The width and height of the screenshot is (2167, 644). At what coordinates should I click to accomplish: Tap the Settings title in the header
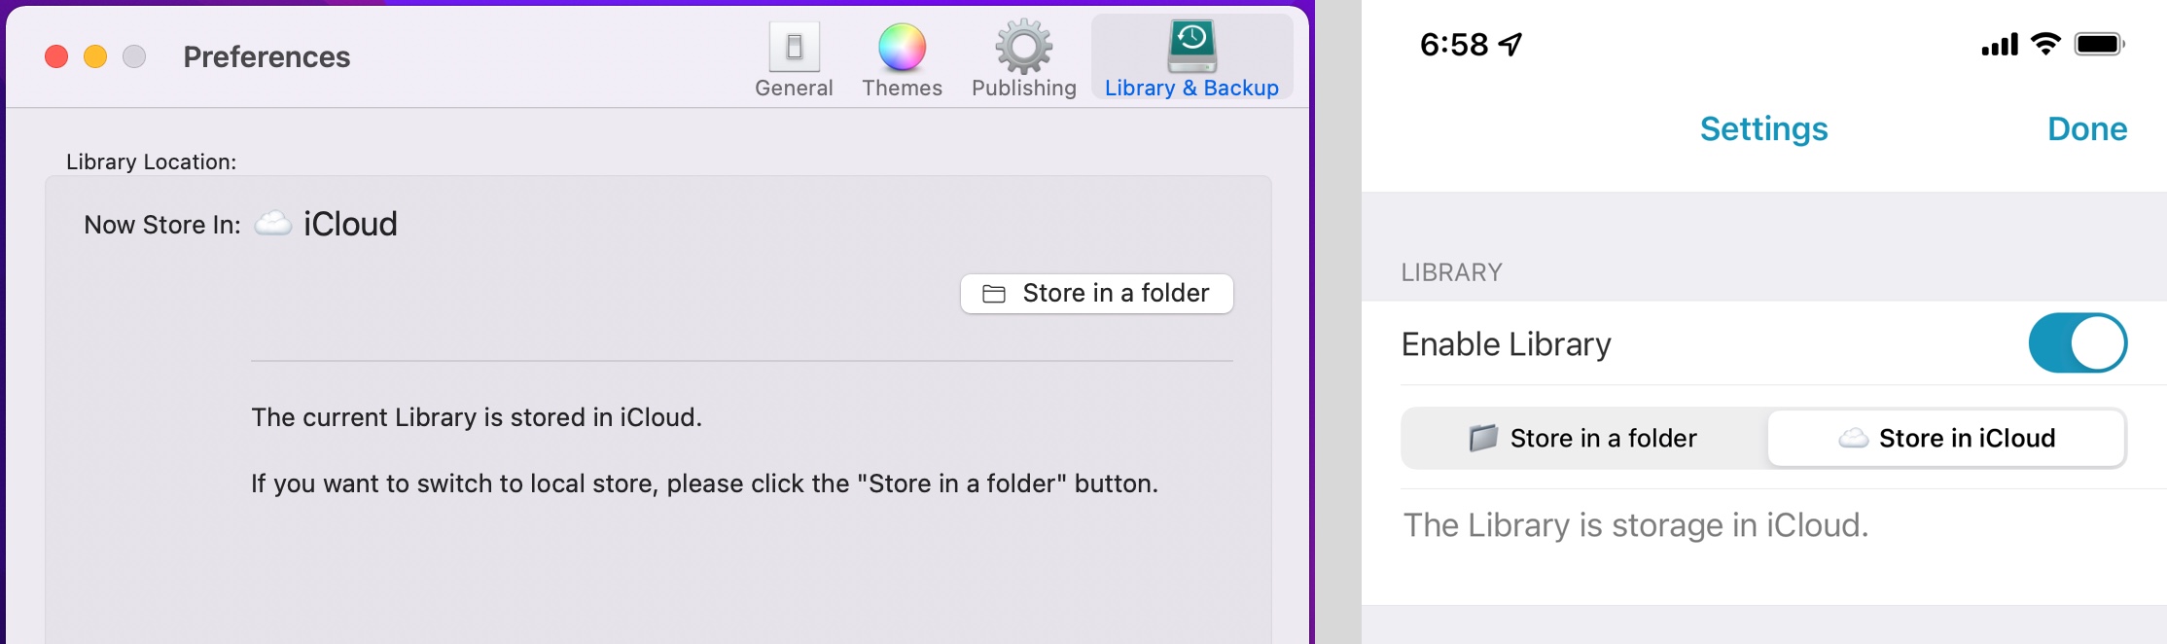[x=1763, y=129]
